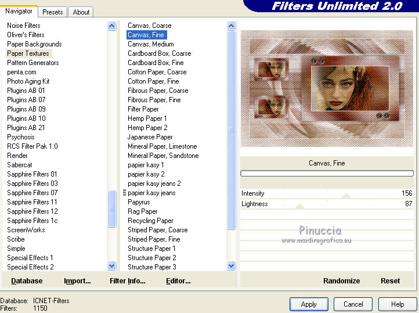Click the filter preview image

327,88
